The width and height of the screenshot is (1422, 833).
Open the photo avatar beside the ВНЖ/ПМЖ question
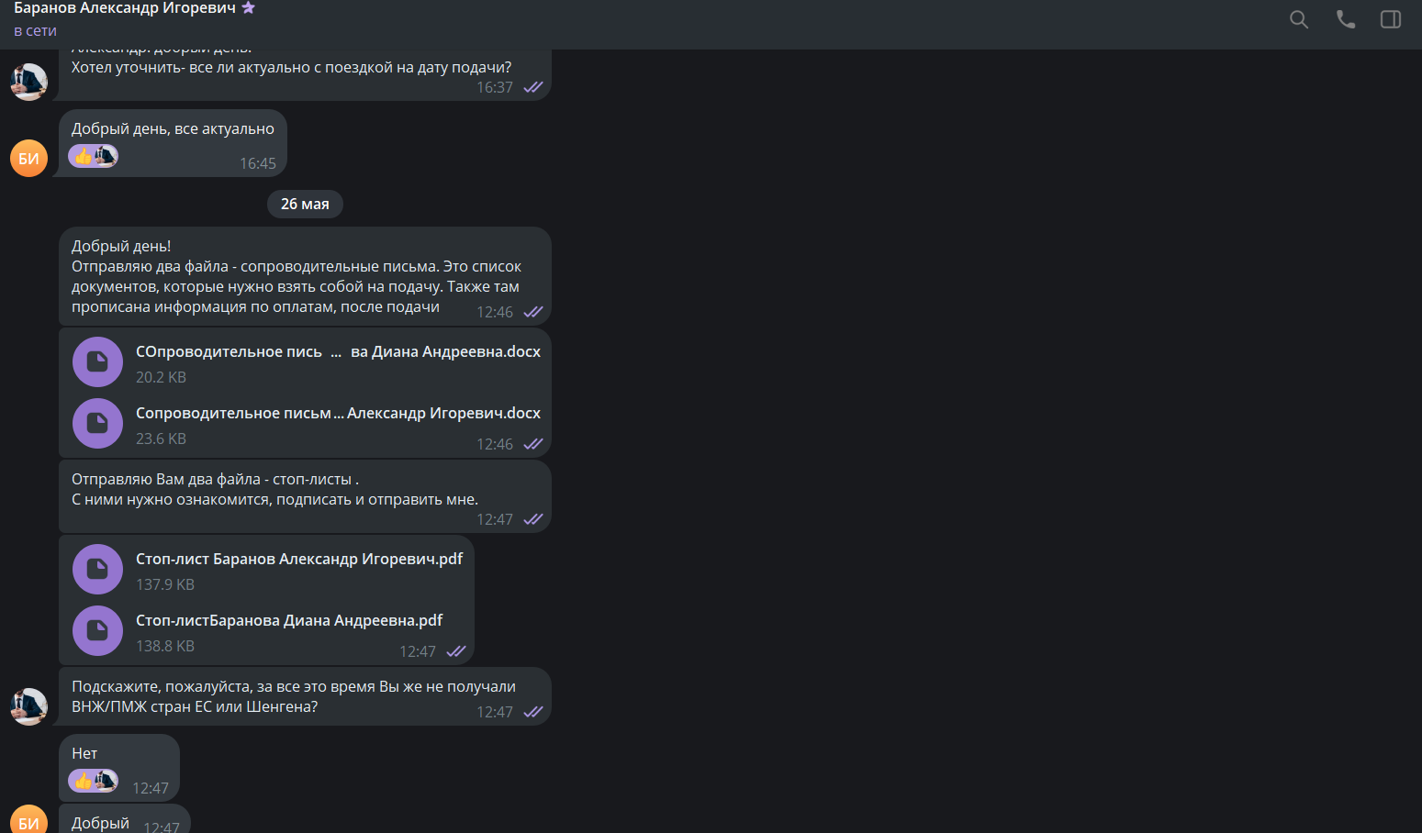click(28, 706)
